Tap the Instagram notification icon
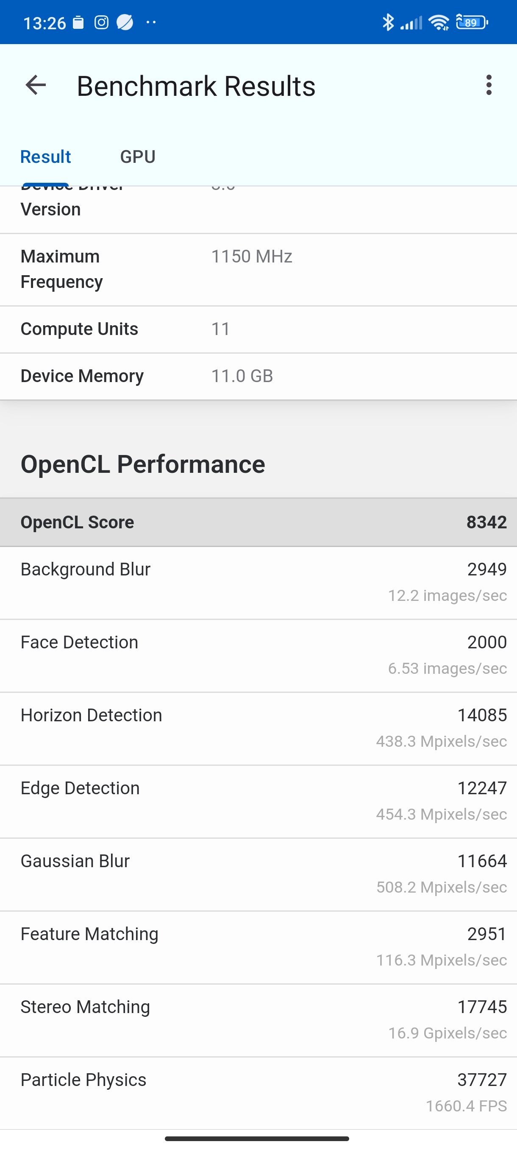The image size is (517, 1150). pyautogui.click(x=101, y=22)
